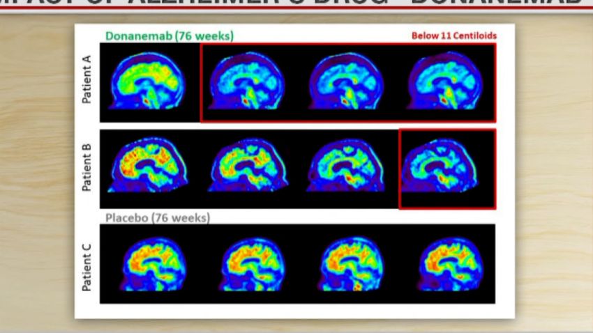593x333 pixels.
Task: View Patient B's fourth brain scan
Action: (x=440, y=165)
